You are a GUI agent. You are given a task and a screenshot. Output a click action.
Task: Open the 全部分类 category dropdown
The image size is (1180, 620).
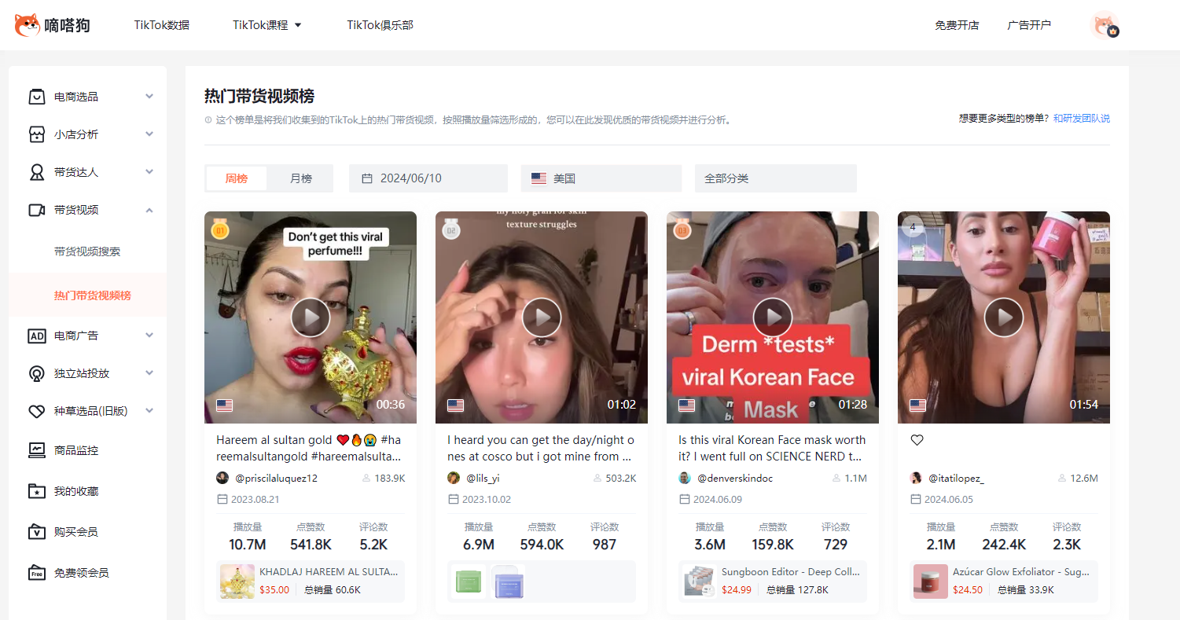[775, 178]
